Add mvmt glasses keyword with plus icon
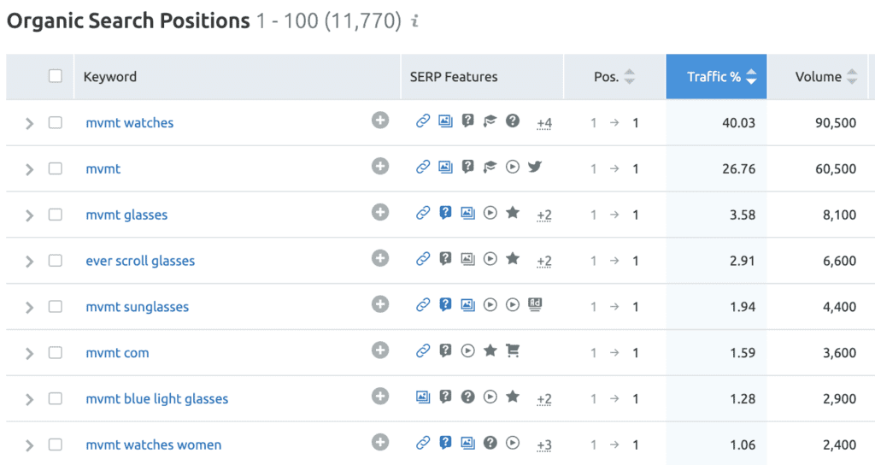Screen dimensions: 875x465 coord(380,213)
